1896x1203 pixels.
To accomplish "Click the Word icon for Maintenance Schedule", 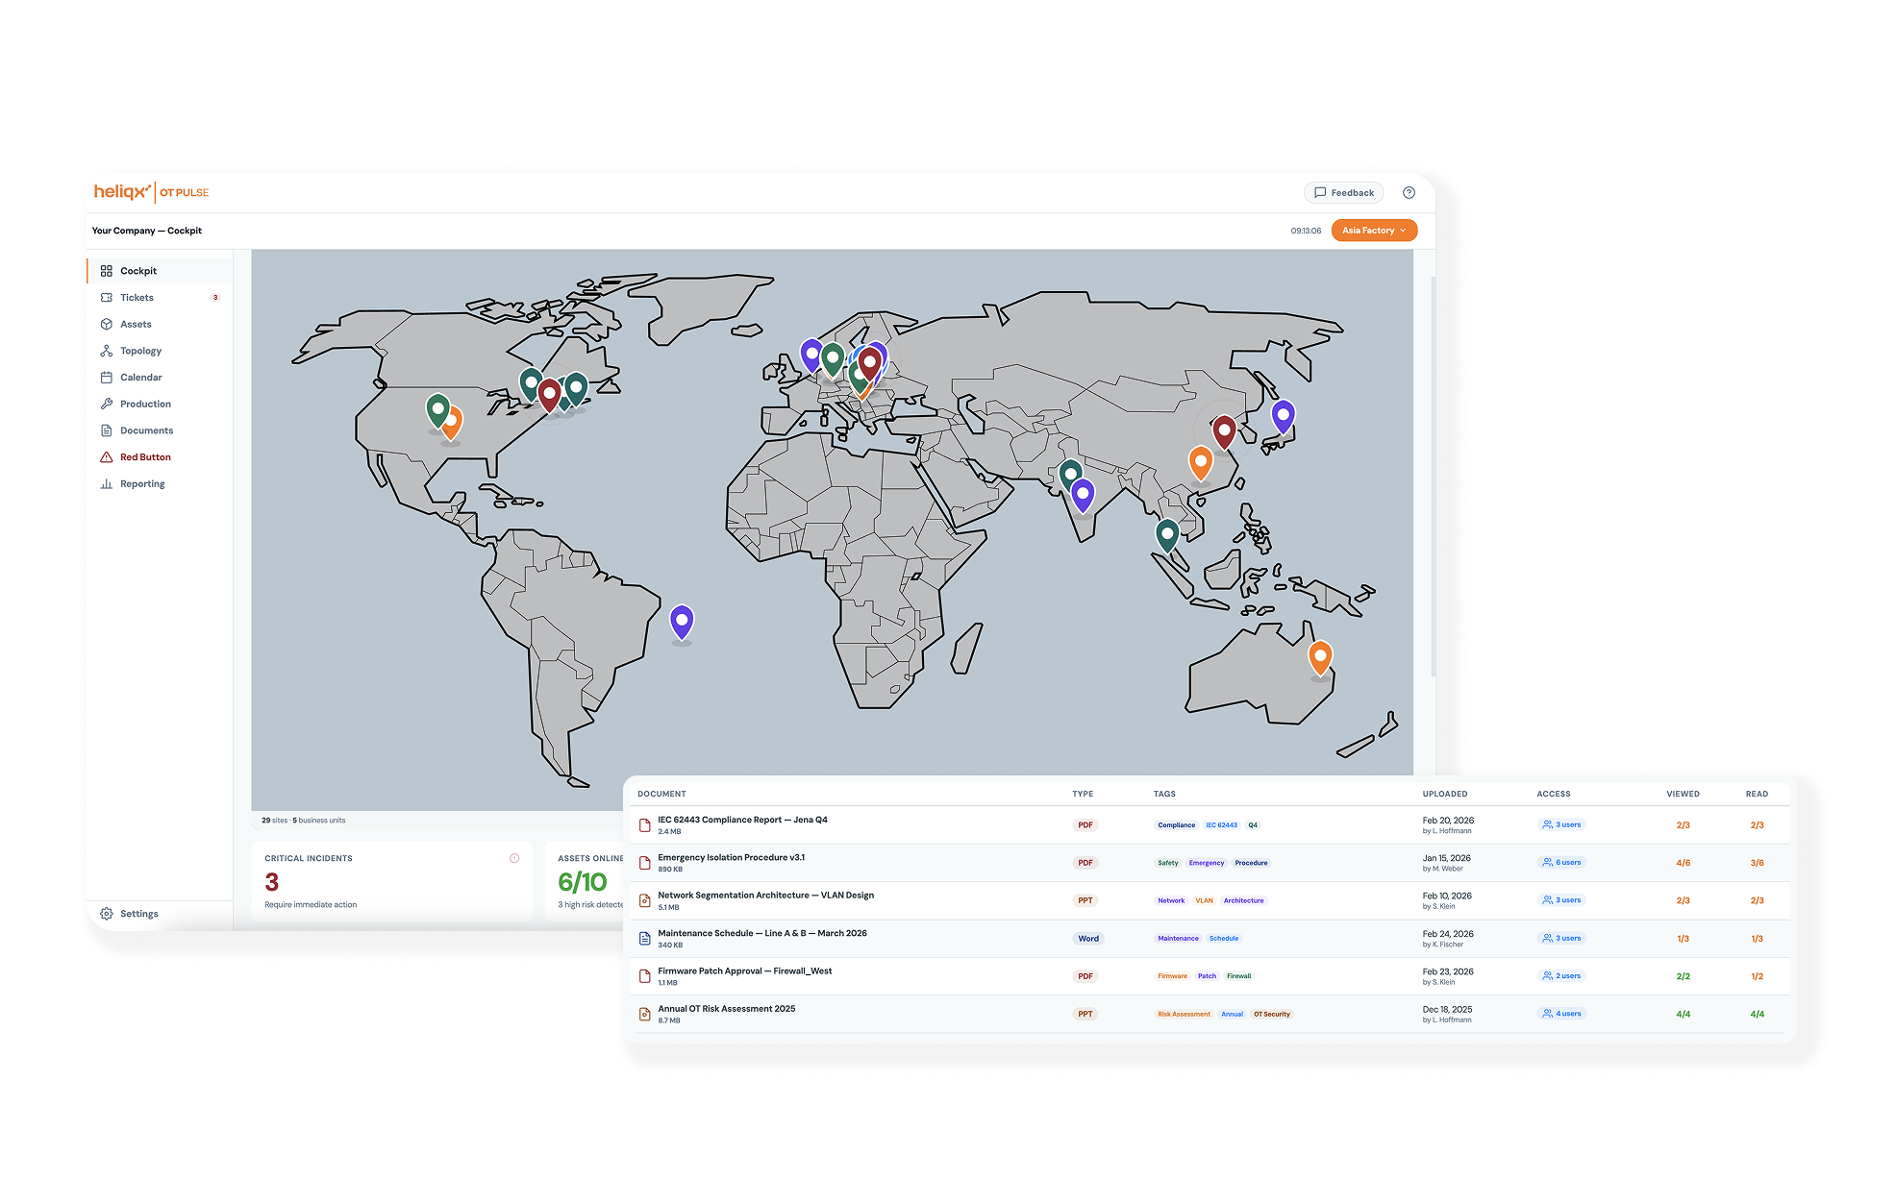I will [645, 937].
